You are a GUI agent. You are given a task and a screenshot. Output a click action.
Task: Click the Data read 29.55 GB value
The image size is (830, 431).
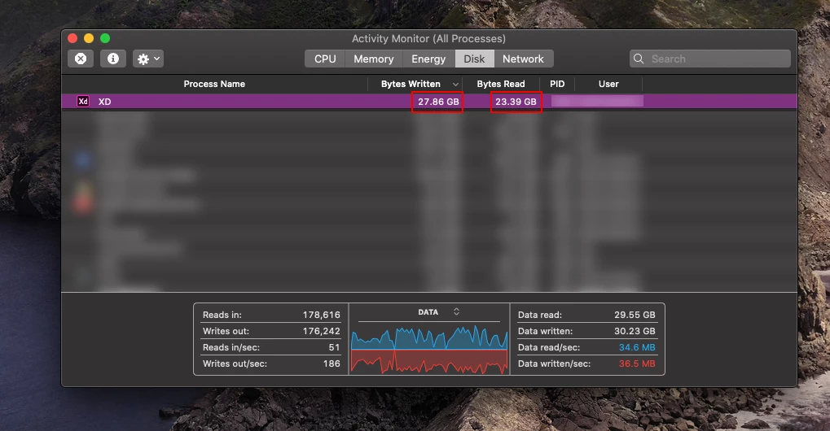(x=635, y=315)
